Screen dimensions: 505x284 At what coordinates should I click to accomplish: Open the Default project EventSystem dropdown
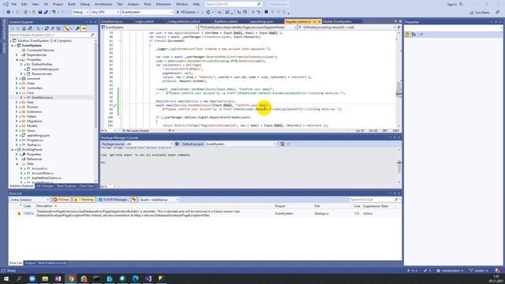tap(241, 144)
